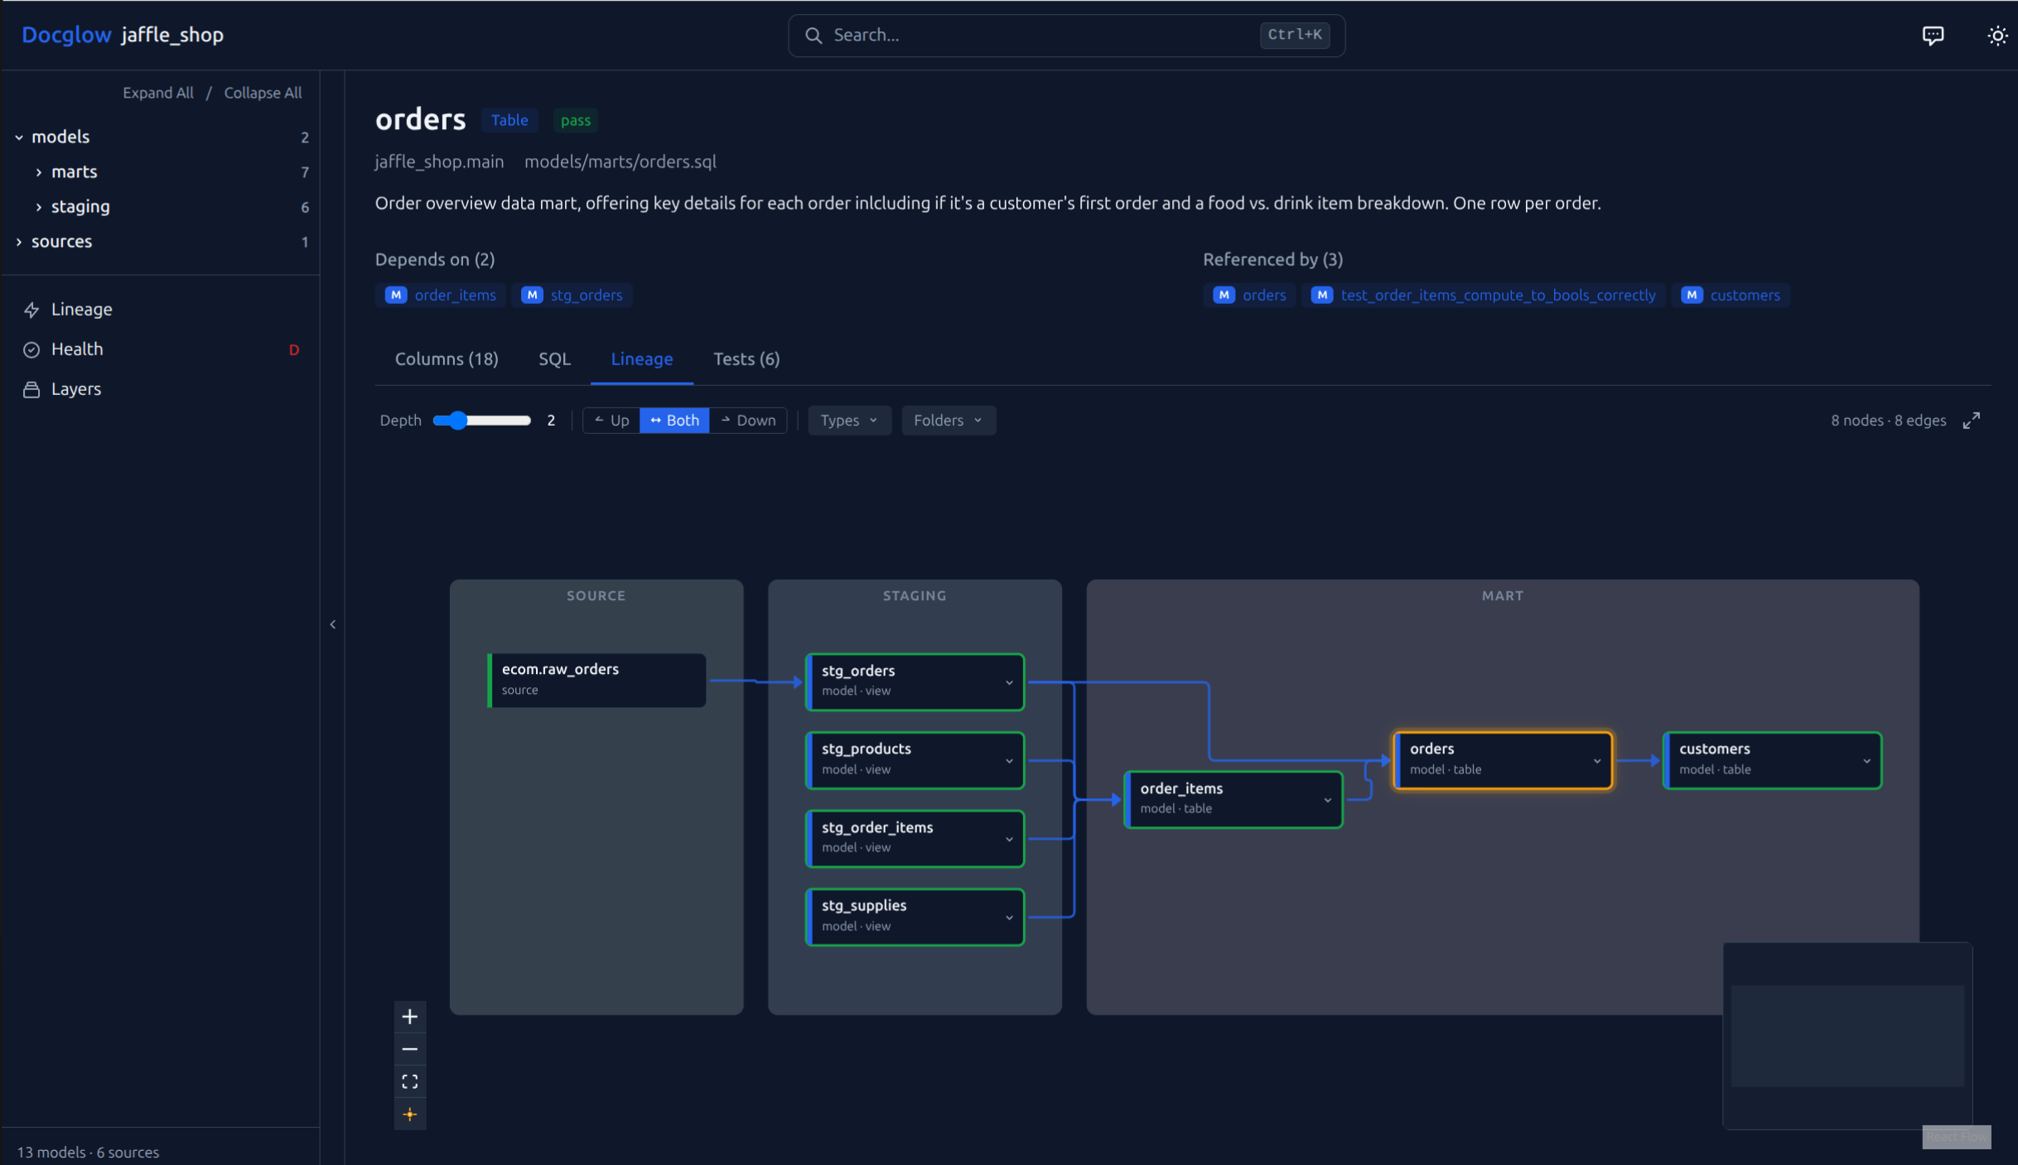Select Lineage in the left sidebar

(x=81, y=309)
